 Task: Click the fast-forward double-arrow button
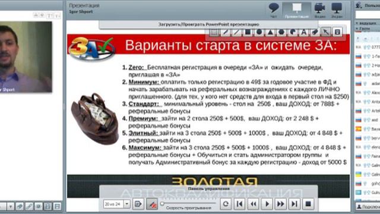tap(281, 204)
